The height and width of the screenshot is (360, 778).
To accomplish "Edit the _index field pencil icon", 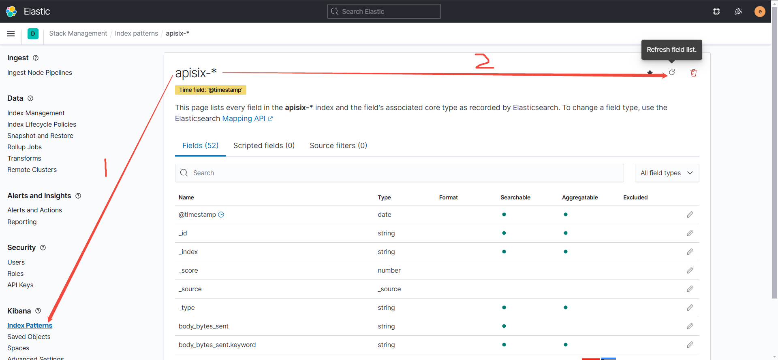I will tap(690, 252).
